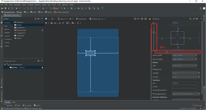Click the Infer Constraints magic wand icon
The image size is (206, 110).
click(63, 23)
